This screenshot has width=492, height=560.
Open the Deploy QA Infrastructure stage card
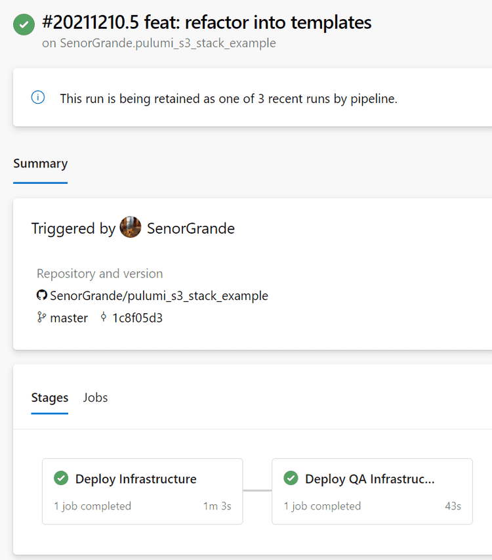point(372,492)
